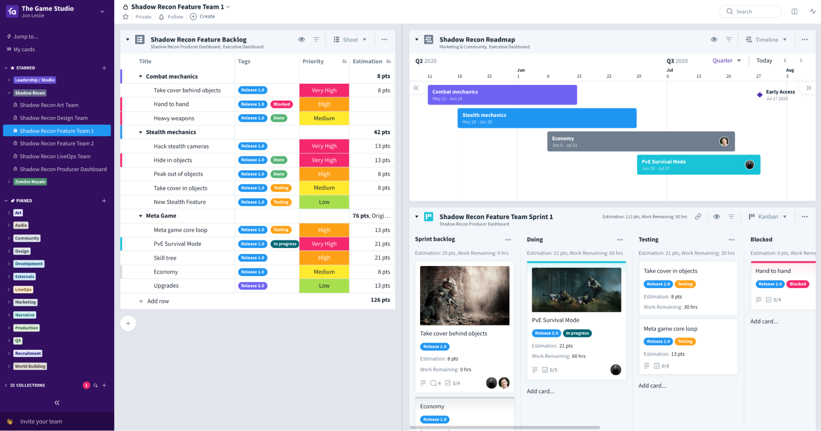
Task: Open the search bar
Action: coord(750,11)
